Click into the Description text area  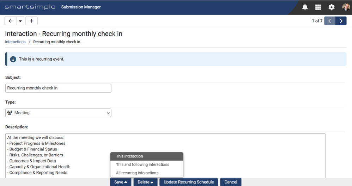[165, 156]
